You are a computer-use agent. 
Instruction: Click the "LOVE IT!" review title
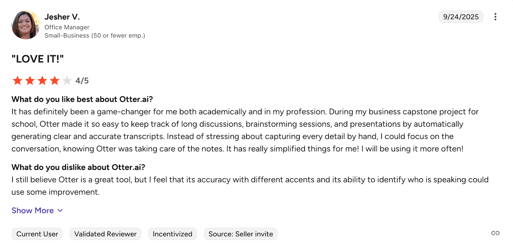[x=38, y=59]
